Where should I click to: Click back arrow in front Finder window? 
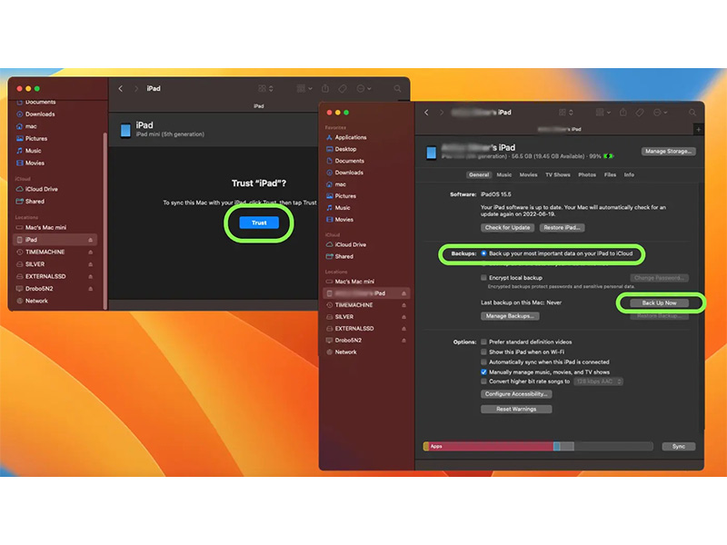[426, 113]
